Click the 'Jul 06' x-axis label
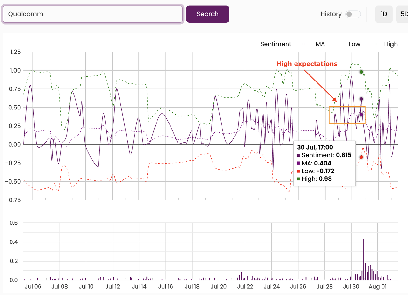Image resolution: width=408 pixels, height=295 pixels. [x=33, y=286]
